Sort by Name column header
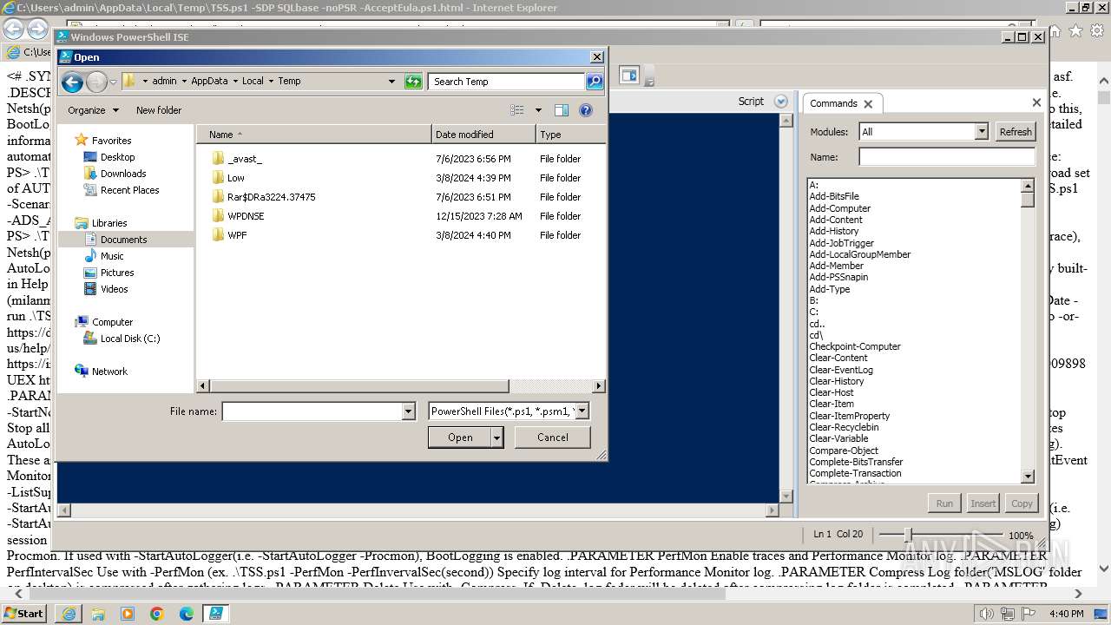 click(313, 135)
